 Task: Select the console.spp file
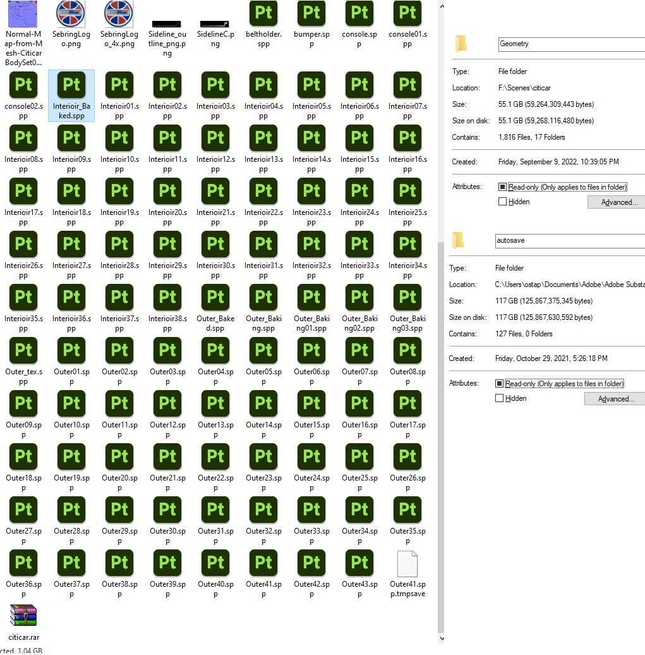[359, 24]
